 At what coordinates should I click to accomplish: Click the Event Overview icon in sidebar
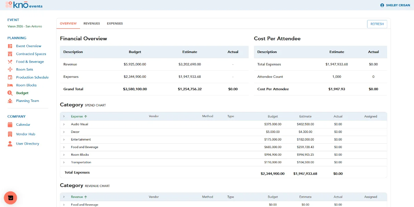[x=10, y=46]
